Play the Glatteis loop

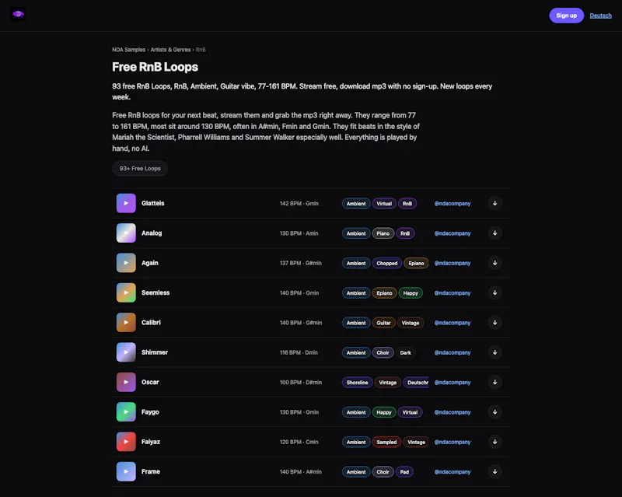click(x=126, y=203)
